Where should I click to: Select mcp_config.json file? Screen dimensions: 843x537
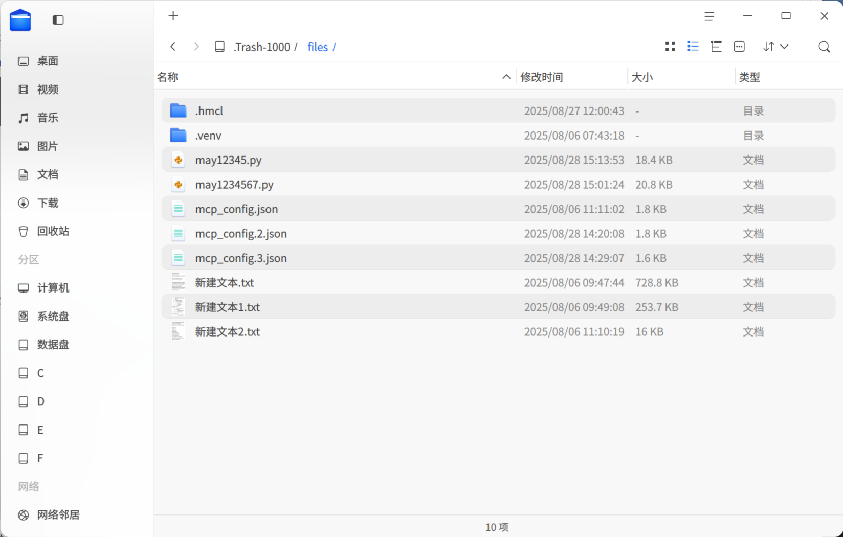(x=498, y=209)
